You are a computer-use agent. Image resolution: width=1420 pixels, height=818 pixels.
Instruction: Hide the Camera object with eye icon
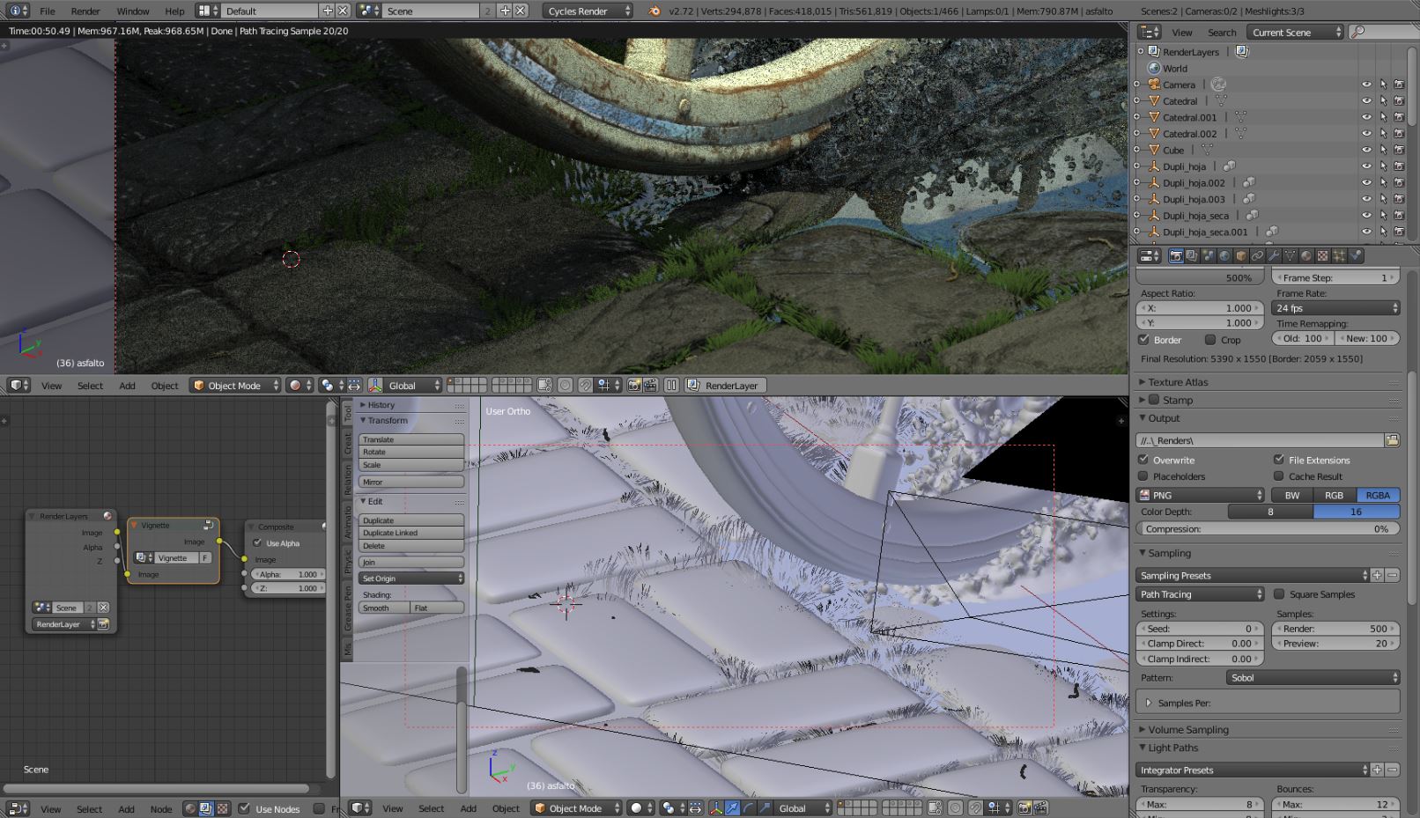[1366, 85]
